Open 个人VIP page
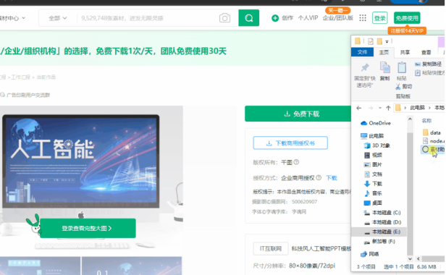The height and width of the screenshot is (275, 446). tap(308, 18)
